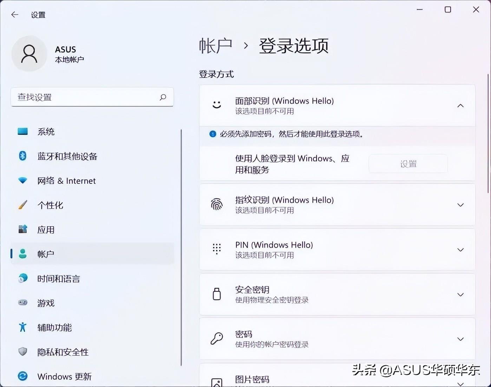The height and width of the screenshot is (387, 491).
Task: Click the main content vertical scrollbar
Action: [x=488, y=133]
